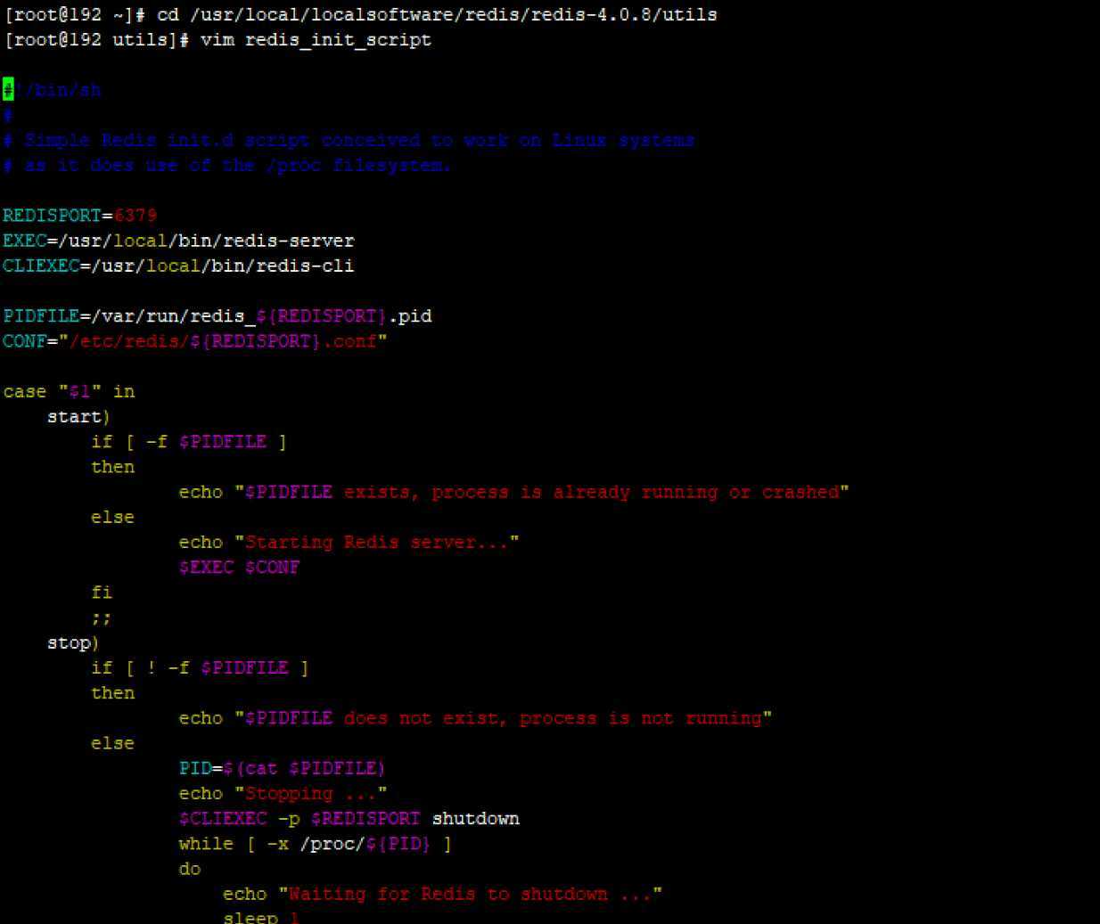
Task: Click the PIDFILE=/var/run/redis_${REDISPORT}.pid line
Action: 217,316
